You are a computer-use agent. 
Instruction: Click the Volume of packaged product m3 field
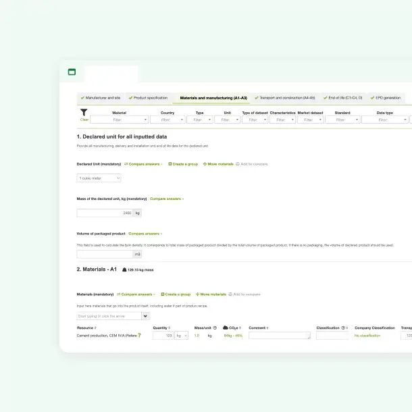pyautogui.click(x=105, y=254)
